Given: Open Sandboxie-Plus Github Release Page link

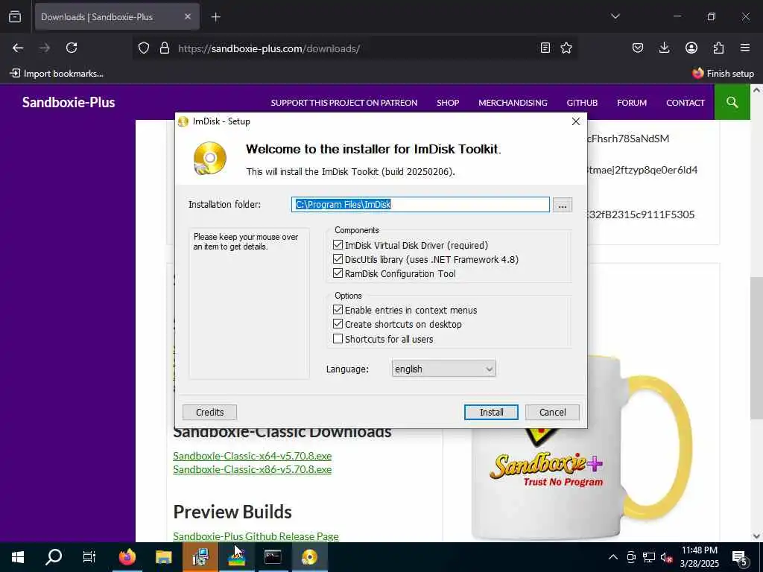Looking at the screenshot, I should (256, 536).
